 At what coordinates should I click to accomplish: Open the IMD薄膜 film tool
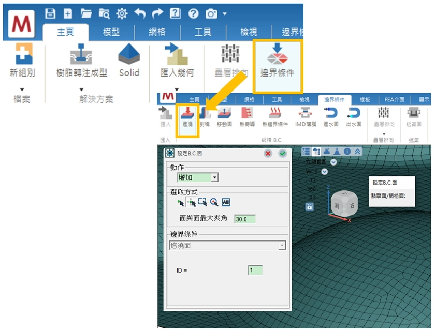[x=306, y=116]
